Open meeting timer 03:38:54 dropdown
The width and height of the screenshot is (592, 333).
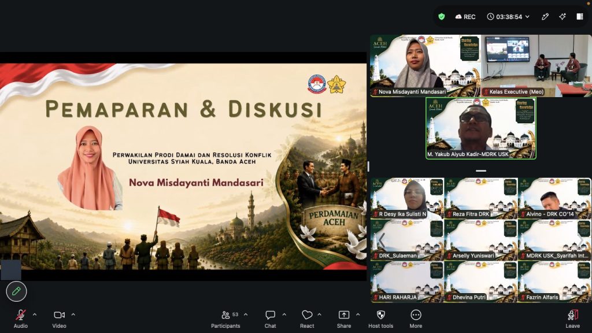(x=508, y=17)
